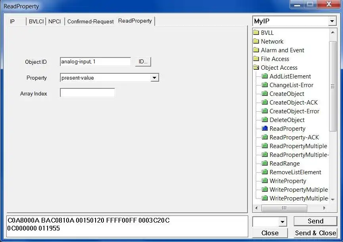Click the Object ID input field
The height and width of the screenshot is (242, 343).
tap(96, 62)
